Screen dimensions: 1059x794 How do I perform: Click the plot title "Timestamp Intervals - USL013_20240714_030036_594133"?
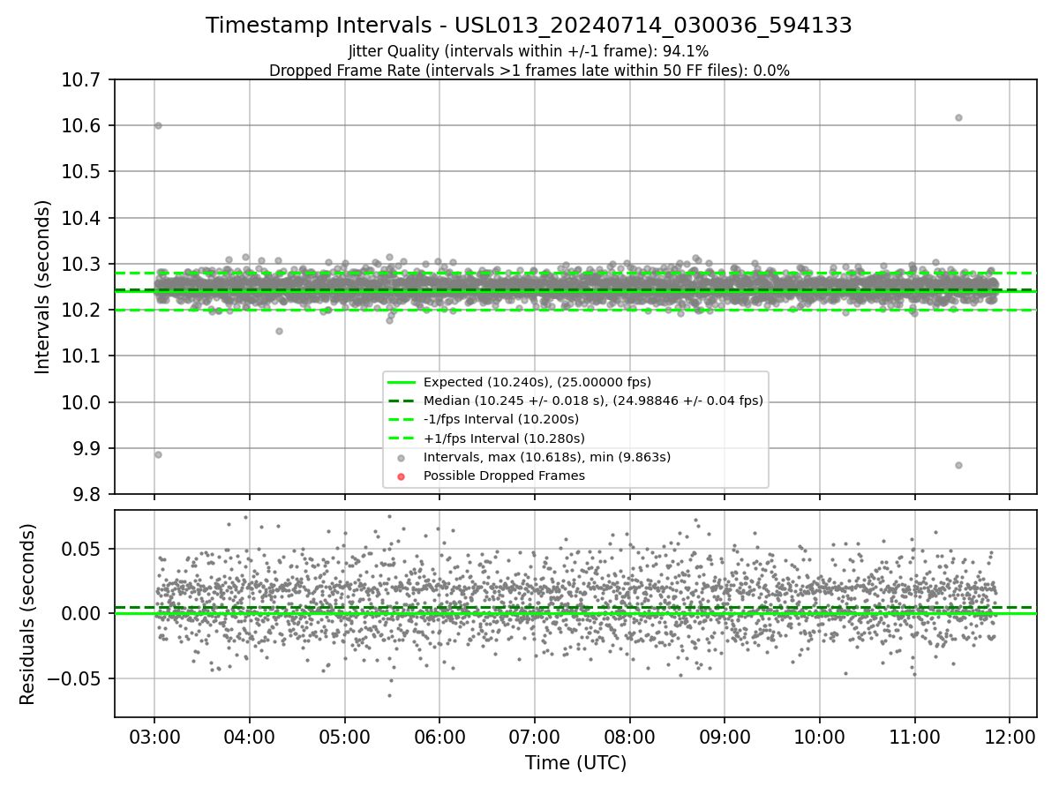[x=529, y=26]
